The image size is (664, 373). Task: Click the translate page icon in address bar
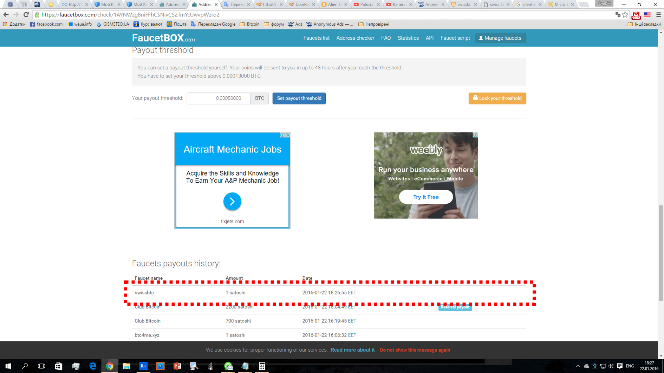[x=618, y=15]
